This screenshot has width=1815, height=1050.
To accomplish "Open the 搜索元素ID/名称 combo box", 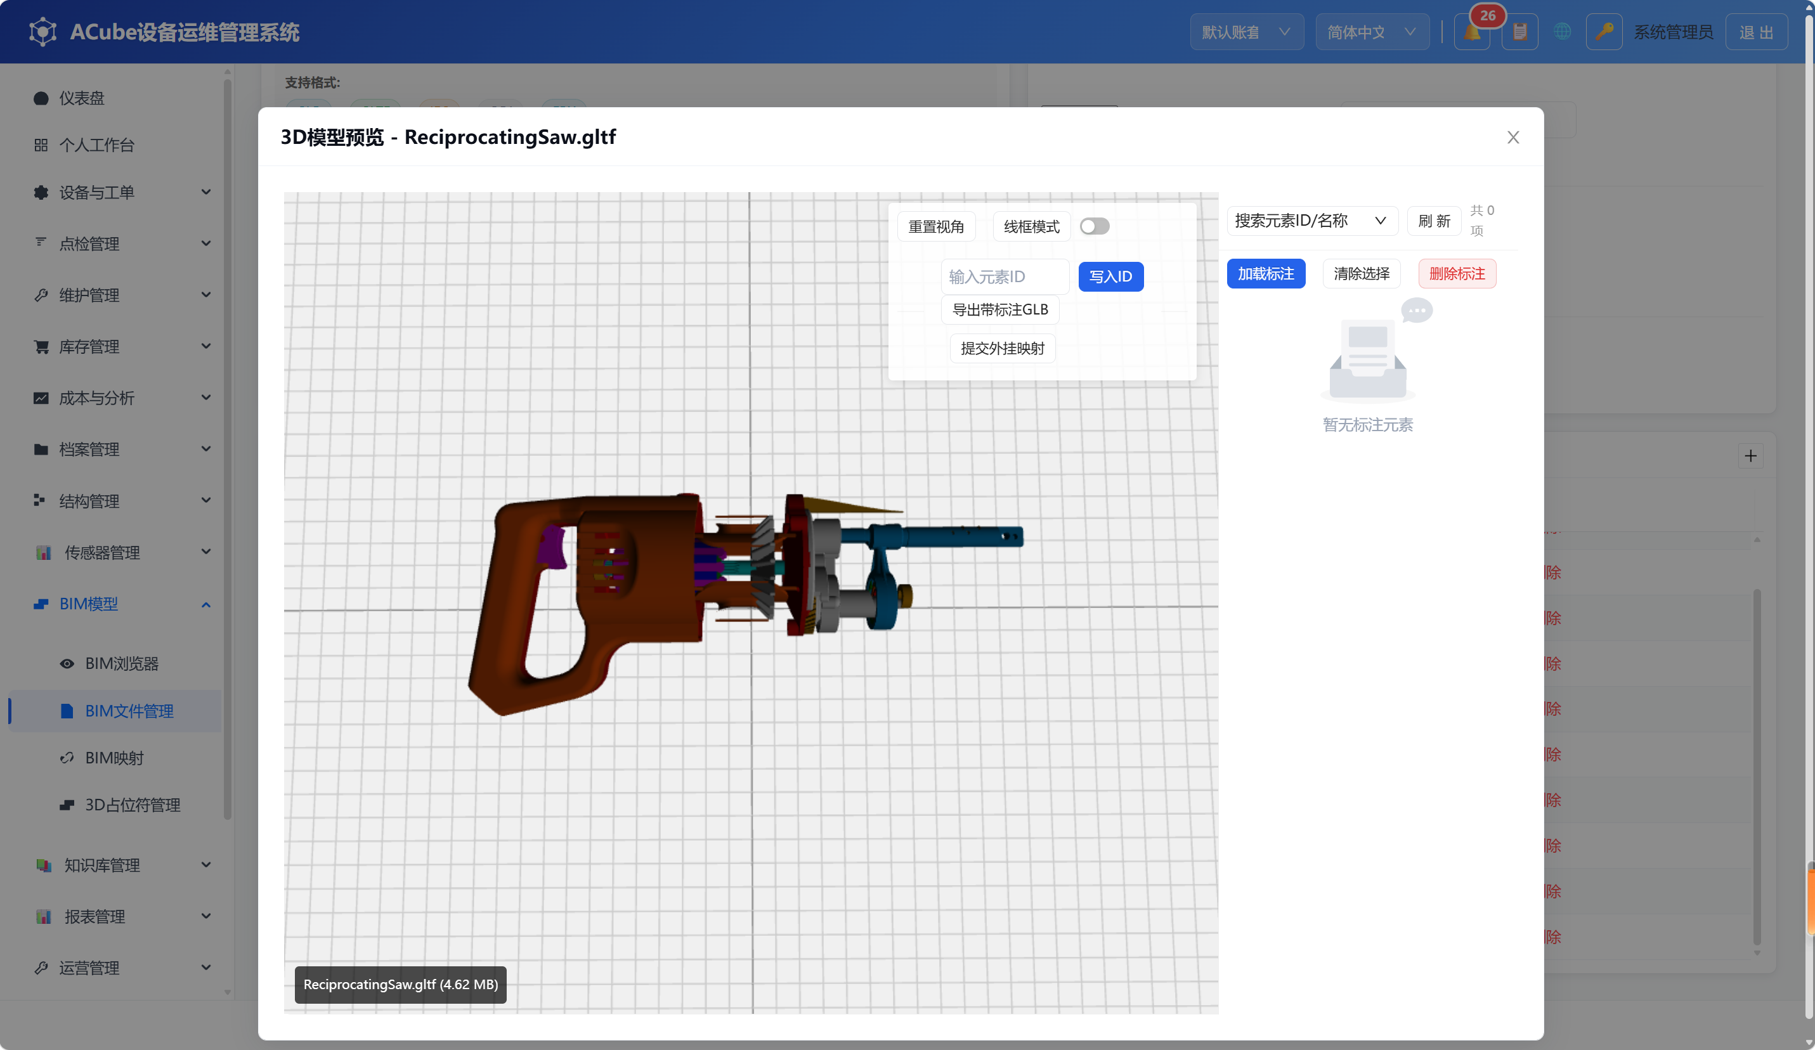I will click(x=1312, y=221).
